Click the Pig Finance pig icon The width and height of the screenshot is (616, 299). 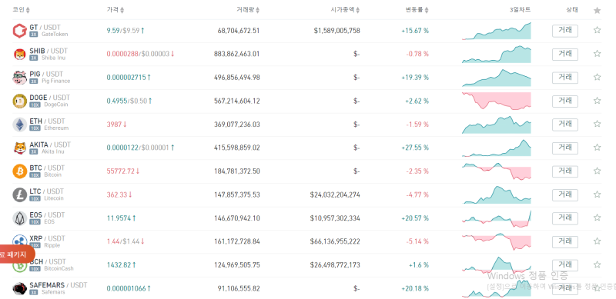[x=20, y=78]
